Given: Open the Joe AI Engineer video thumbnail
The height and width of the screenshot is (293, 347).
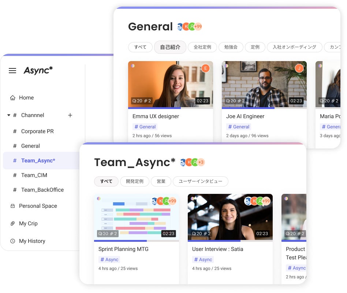Looking at the screenshot, I should coord(264,84).
